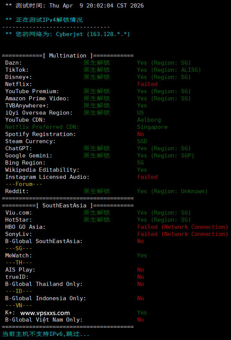The height and width of the screenshot is (340, 231).
Task: Select the Multination section header
Action: [68, 56]
